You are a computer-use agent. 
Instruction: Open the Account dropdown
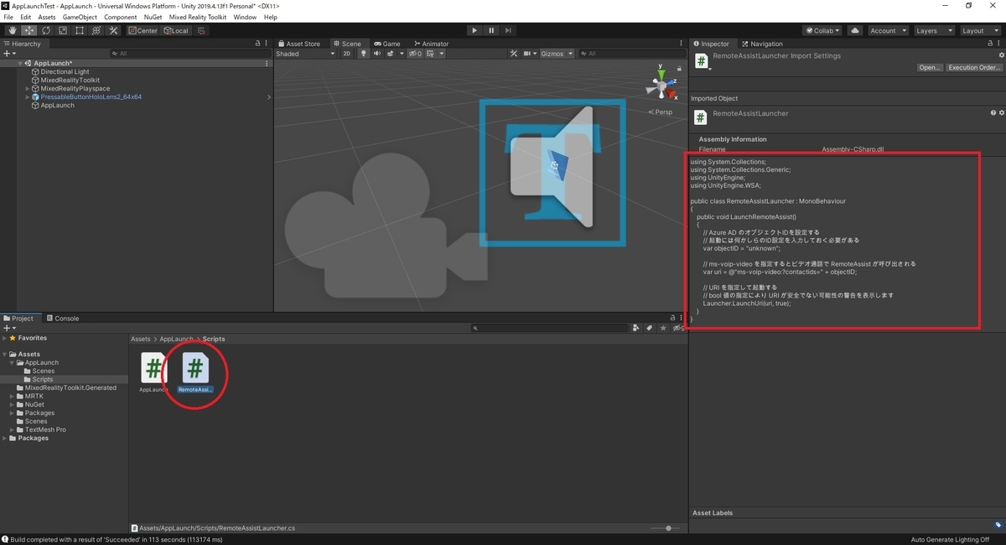click(887, 30)
